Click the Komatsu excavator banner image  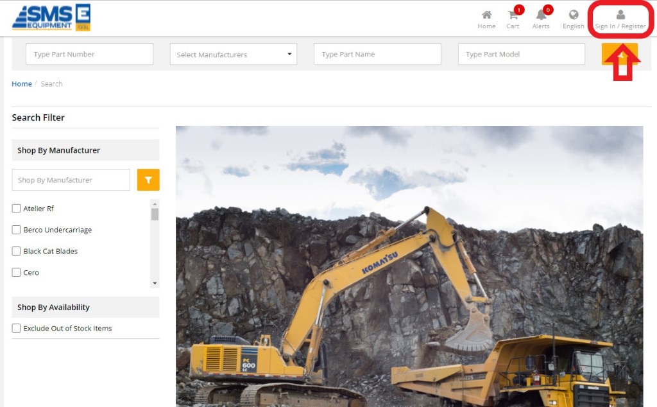pyautogui.click(x=409, y=266)
